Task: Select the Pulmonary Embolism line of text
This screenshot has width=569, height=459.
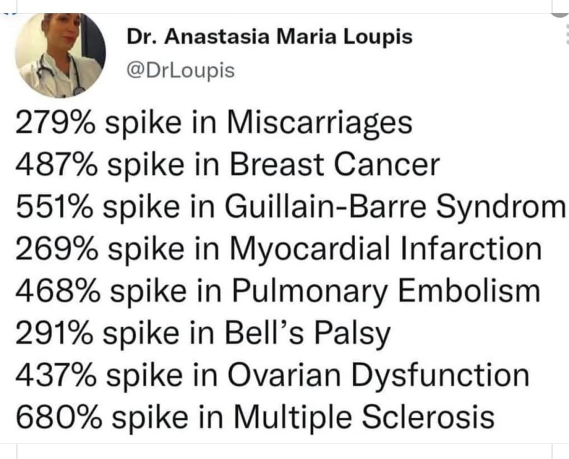Action: click(x=277, y=290)
